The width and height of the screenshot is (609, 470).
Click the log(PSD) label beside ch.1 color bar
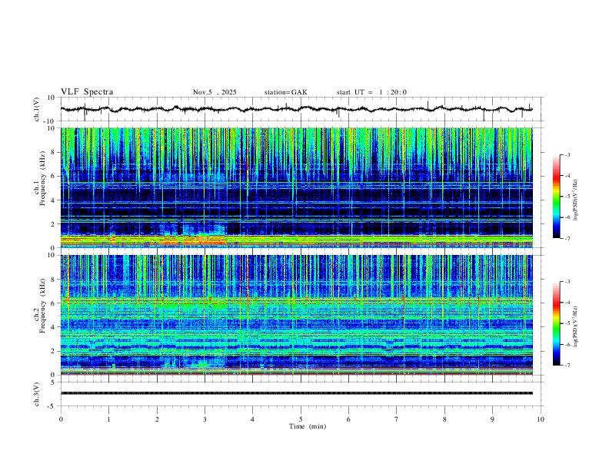pos(576,200)
